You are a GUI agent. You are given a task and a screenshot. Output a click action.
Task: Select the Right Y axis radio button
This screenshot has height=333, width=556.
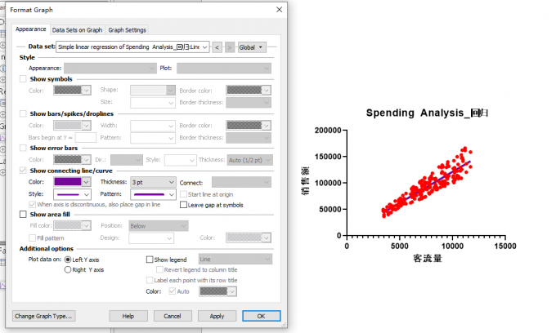68,269
